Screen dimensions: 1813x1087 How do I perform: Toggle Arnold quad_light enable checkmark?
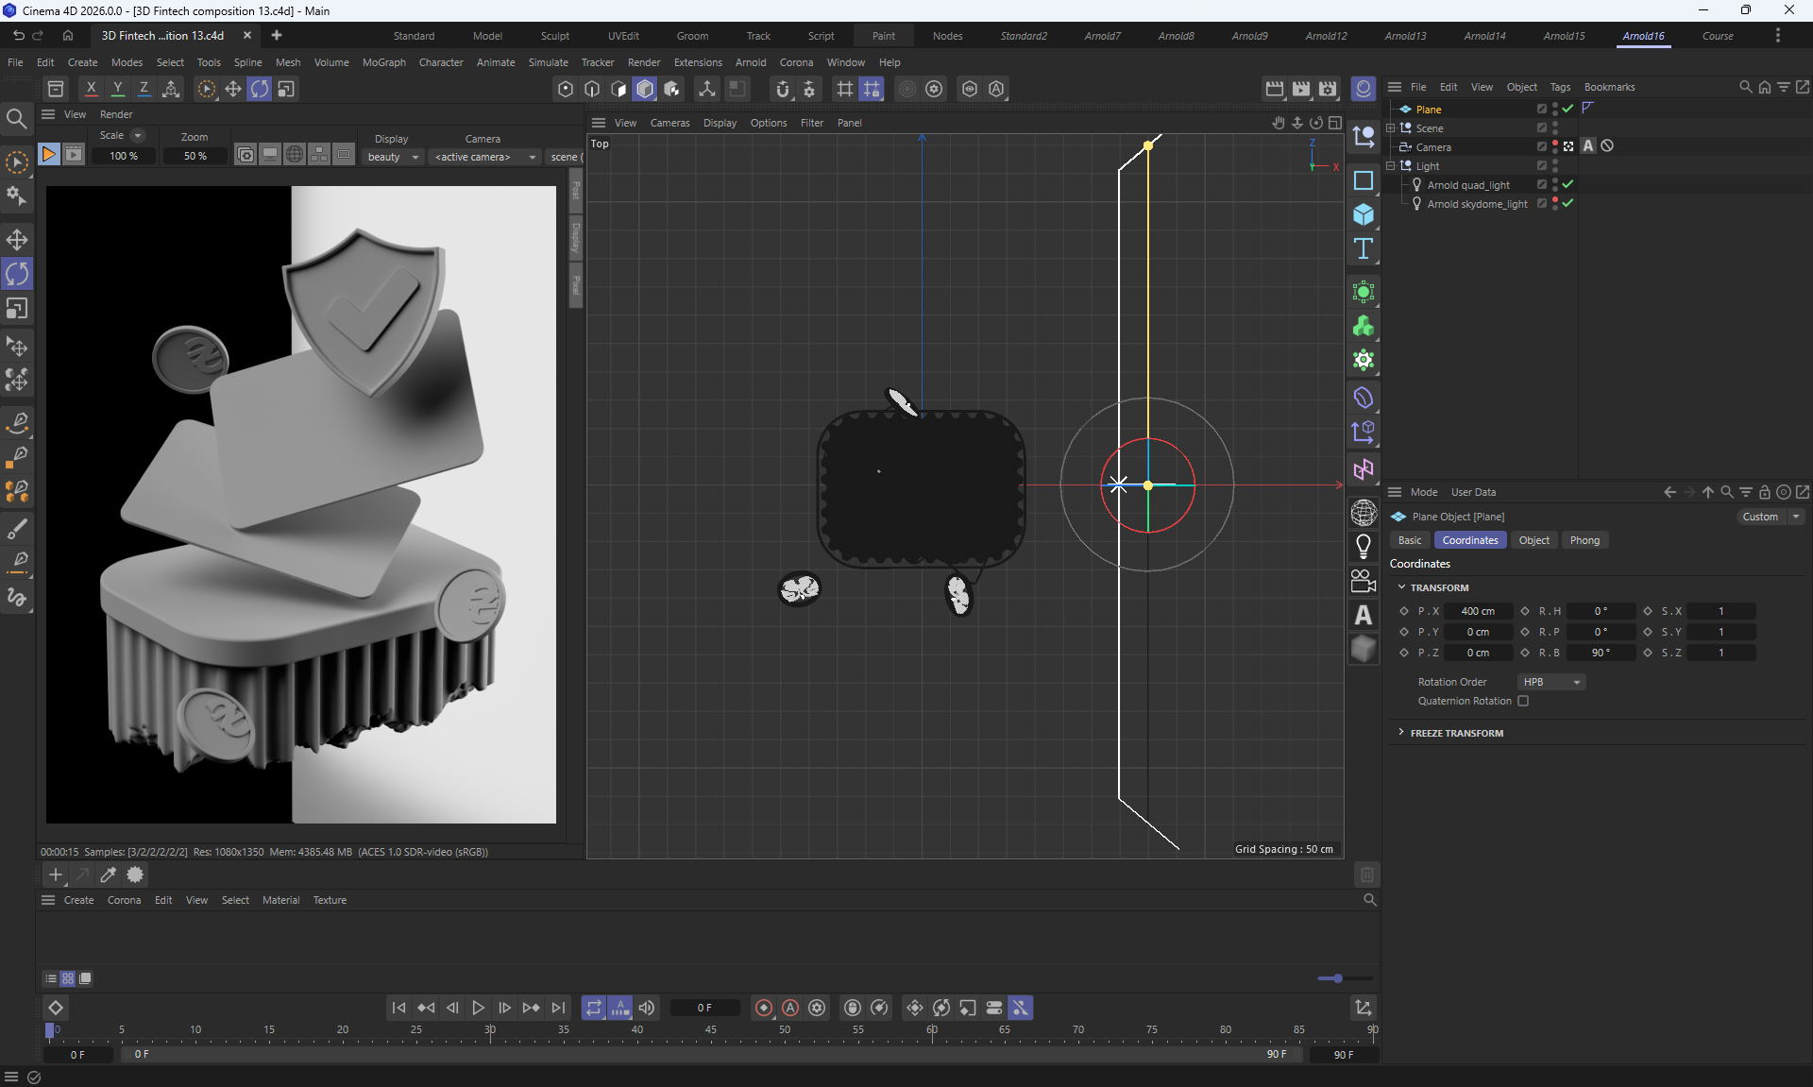[x=1568, y=185]
